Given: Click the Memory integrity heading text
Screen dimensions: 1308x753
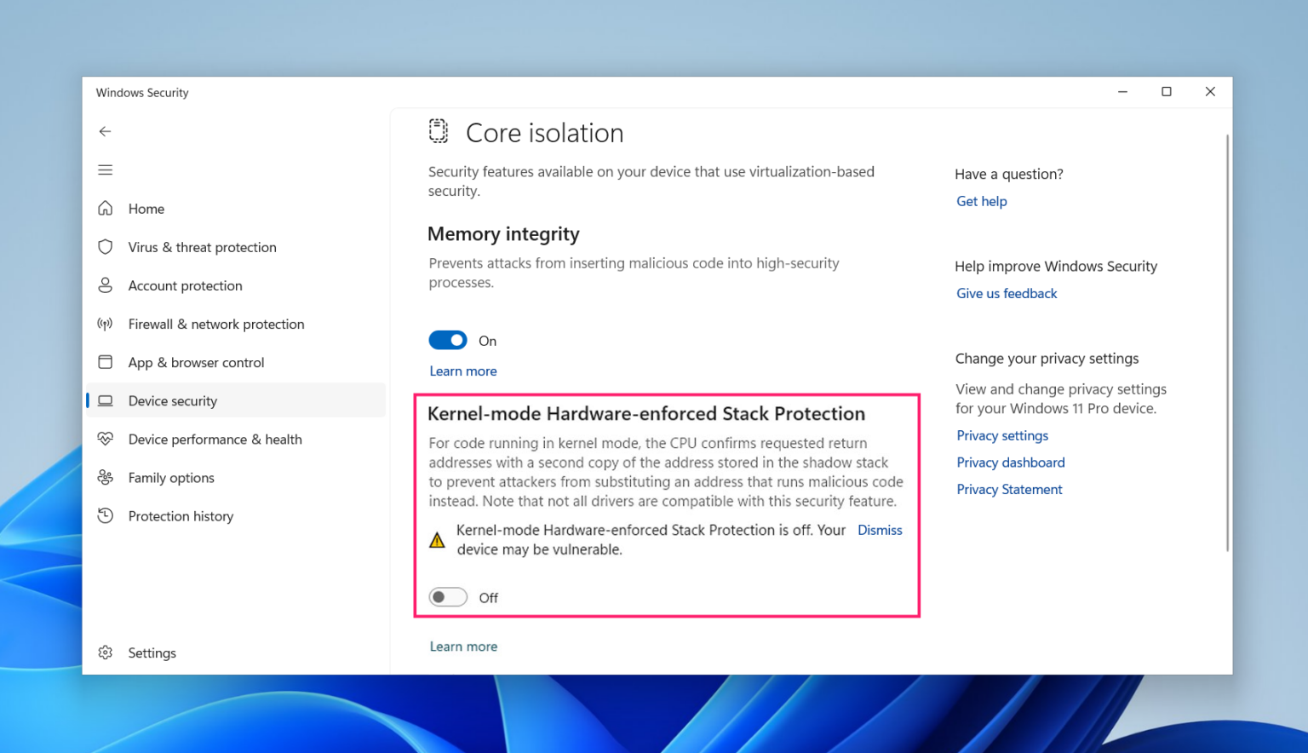Looking at the screenshot, I should click(x=503, y=233).
